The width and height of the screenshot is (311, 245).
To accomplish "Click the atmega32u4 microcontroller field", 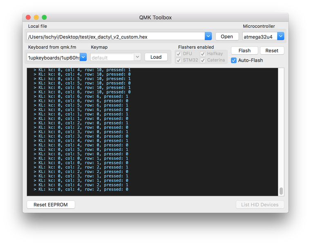I will (x=260, y=37).
